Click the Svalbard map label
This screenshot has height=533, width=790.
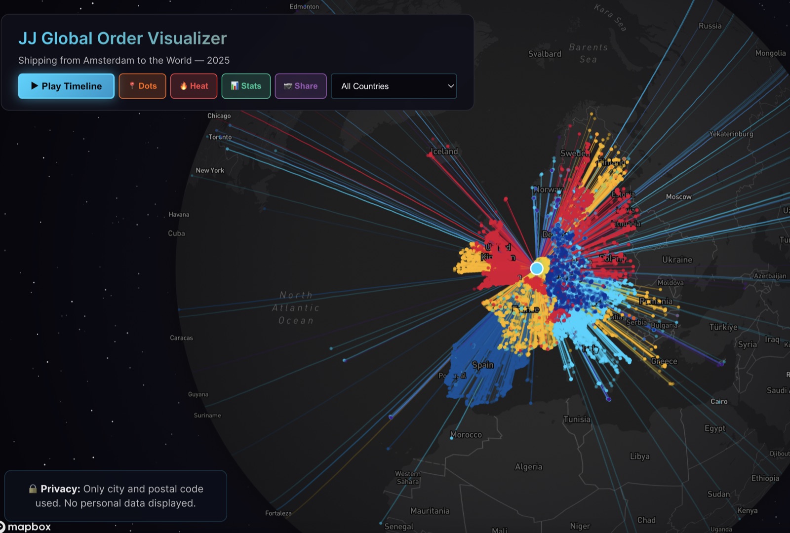(545, 54)
